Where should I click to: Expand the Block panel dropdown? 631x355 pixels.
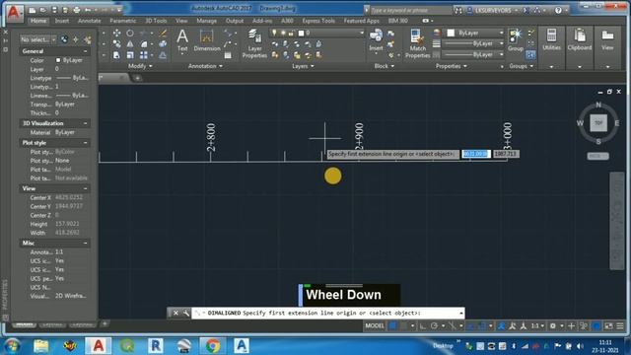(385, 66)
